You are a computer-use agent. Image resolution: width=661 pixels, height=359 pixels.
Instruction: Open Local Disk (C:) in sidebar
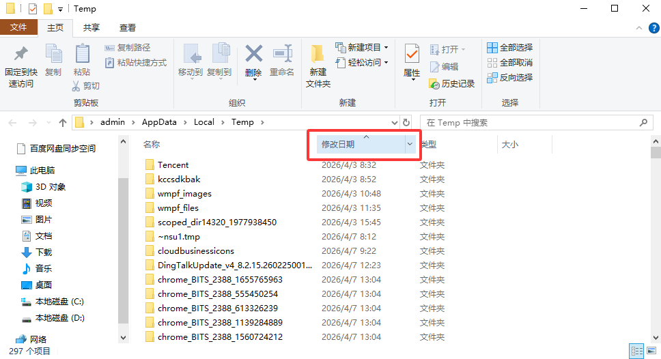[x=53, y=302]
